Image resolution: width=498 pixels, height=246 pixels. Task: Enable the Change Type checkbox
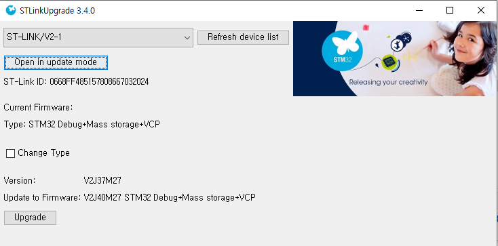coord(10,154)
